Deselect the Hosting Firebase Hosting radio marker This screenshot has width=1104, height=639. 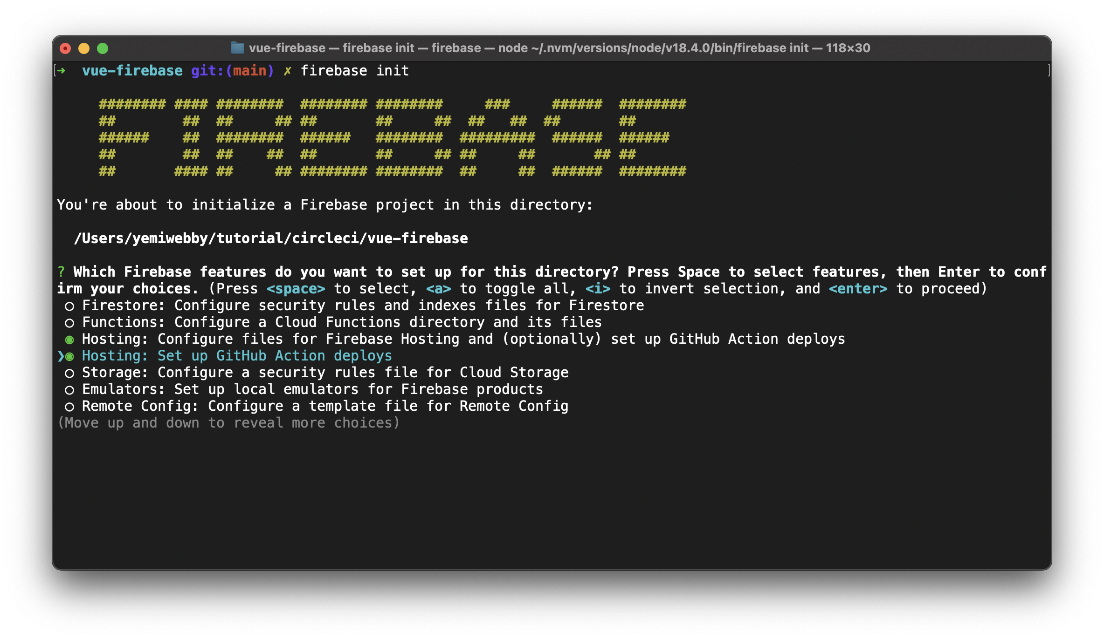pyautogui.click(x=69, y=340)
